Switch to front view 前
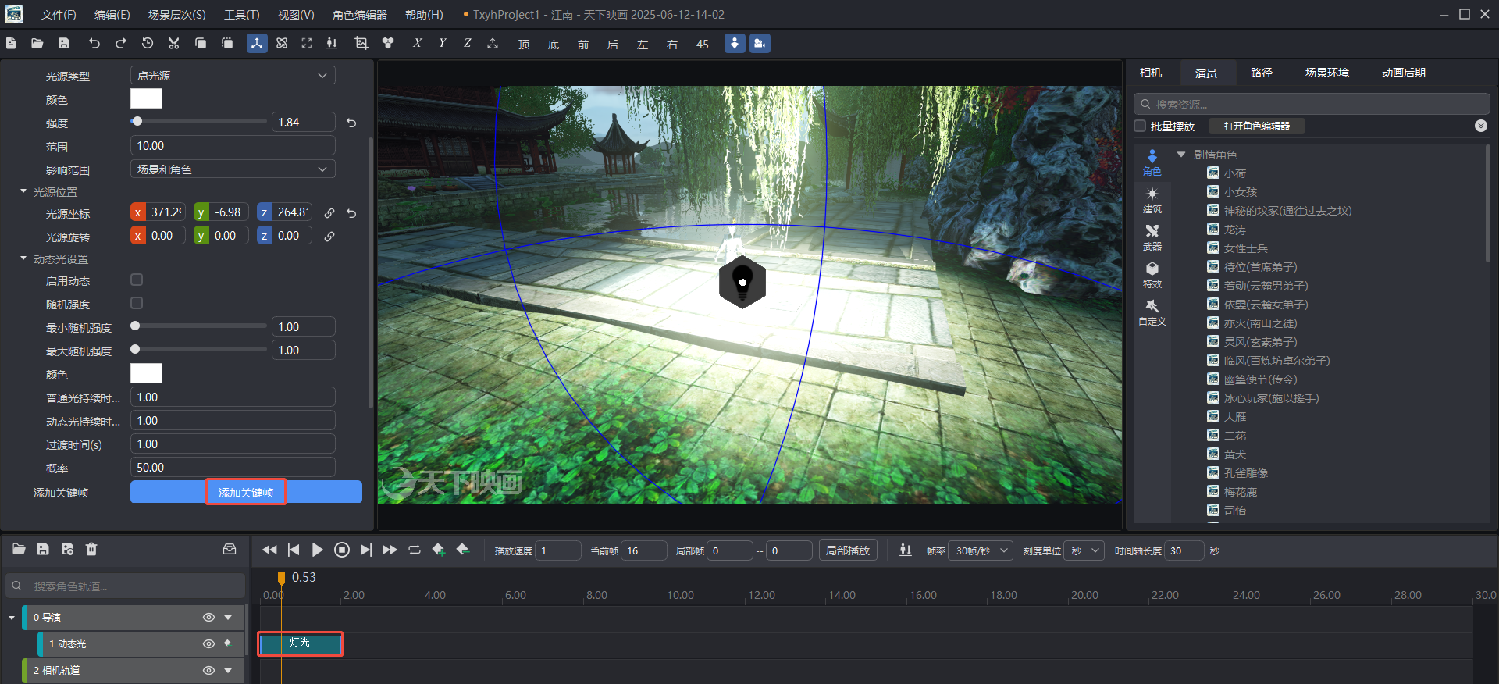 point(583,45)
